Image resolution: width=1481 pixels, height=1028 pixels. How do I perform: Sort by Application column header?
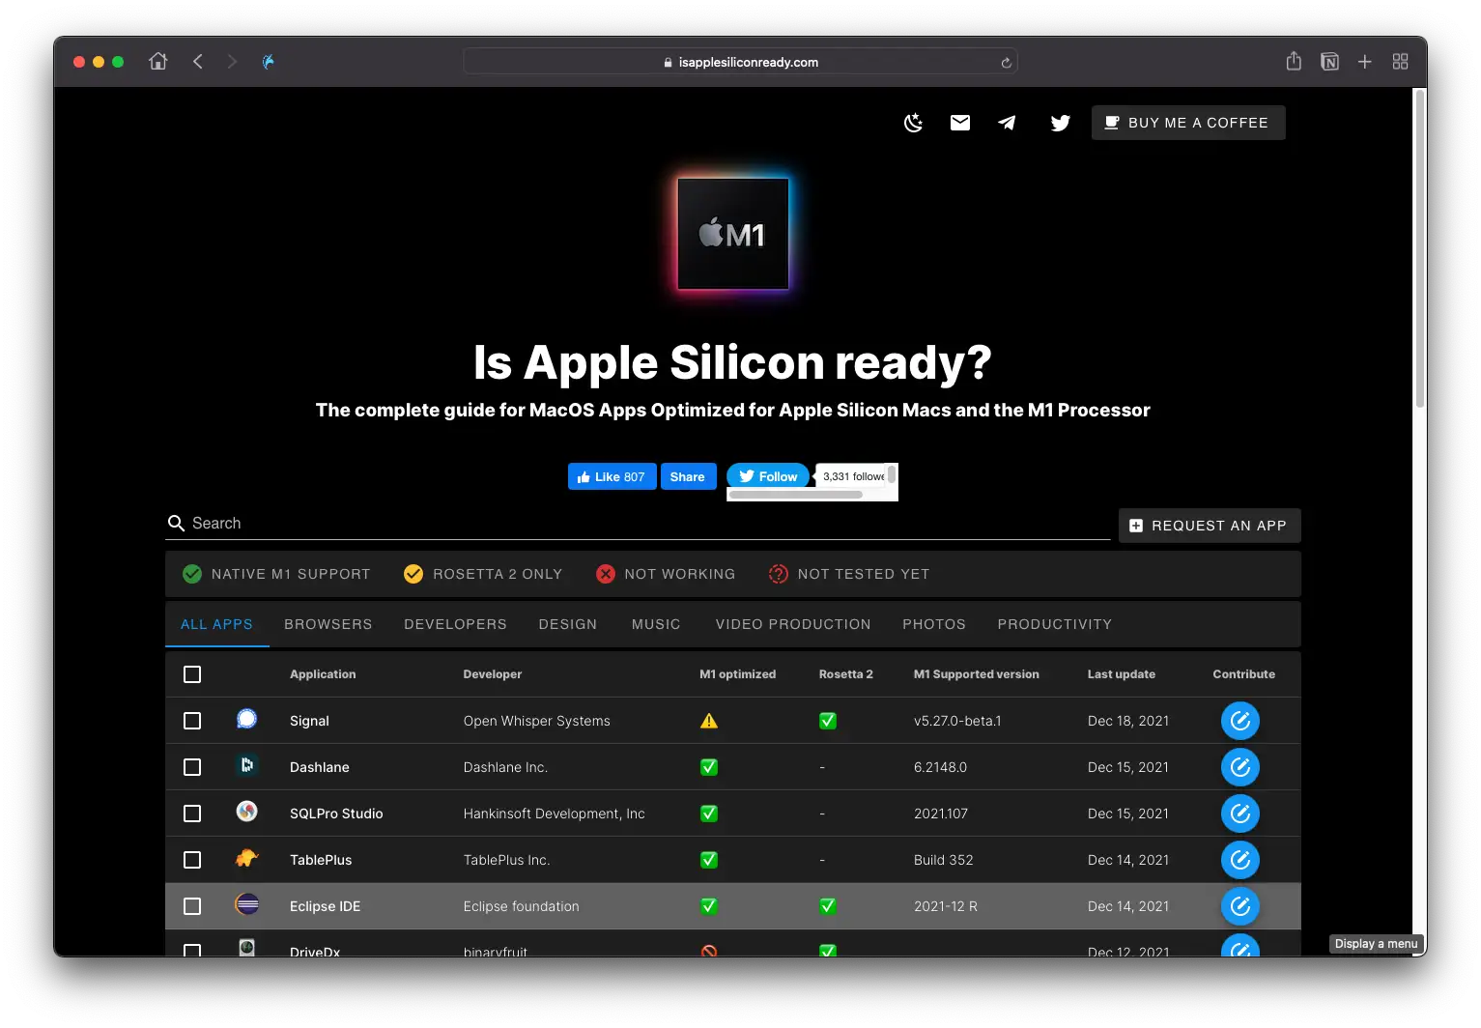(x=323, y=674)
